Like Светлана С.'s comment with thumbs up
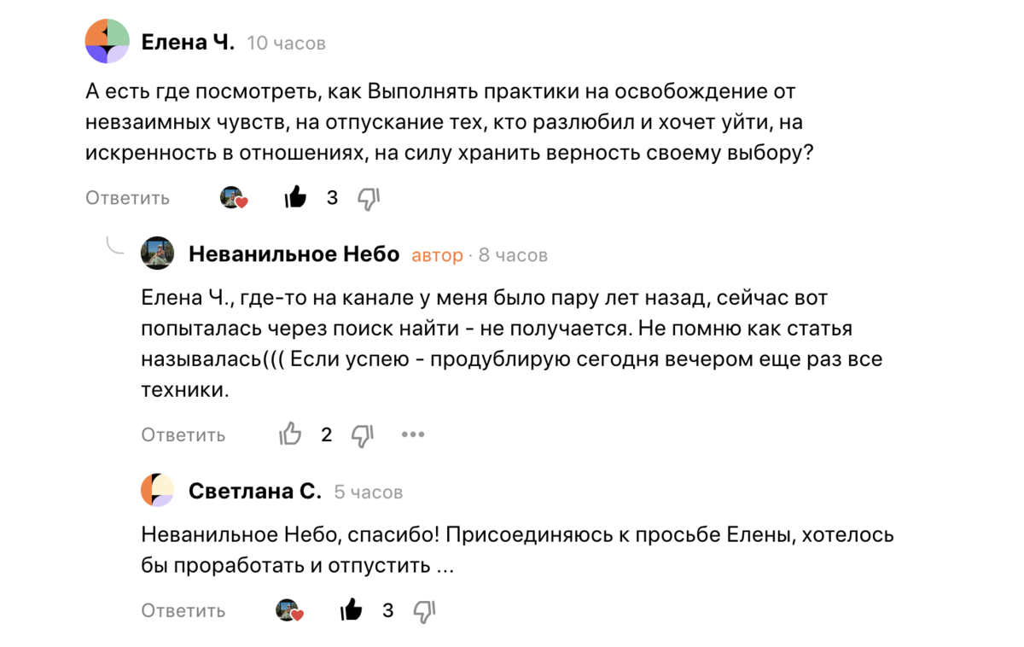 pos(351,610)
